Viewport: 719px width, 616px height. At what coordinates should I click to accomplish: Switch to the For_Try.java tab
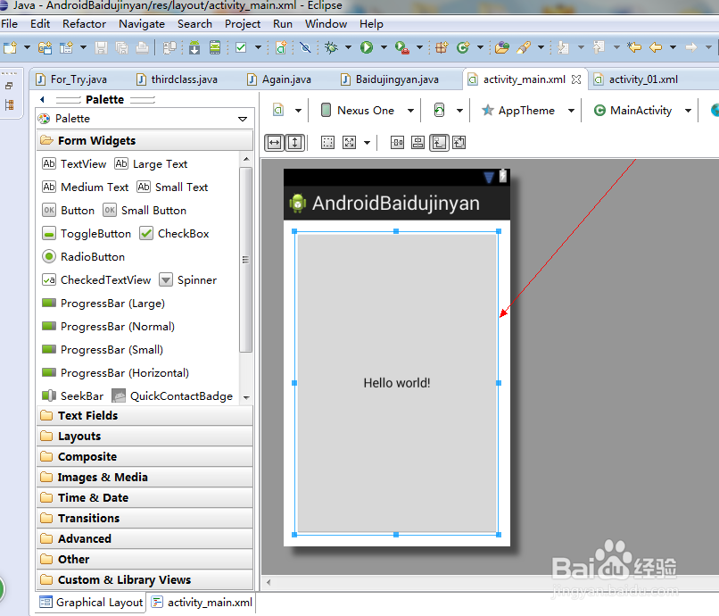click(x=72, y=79)
